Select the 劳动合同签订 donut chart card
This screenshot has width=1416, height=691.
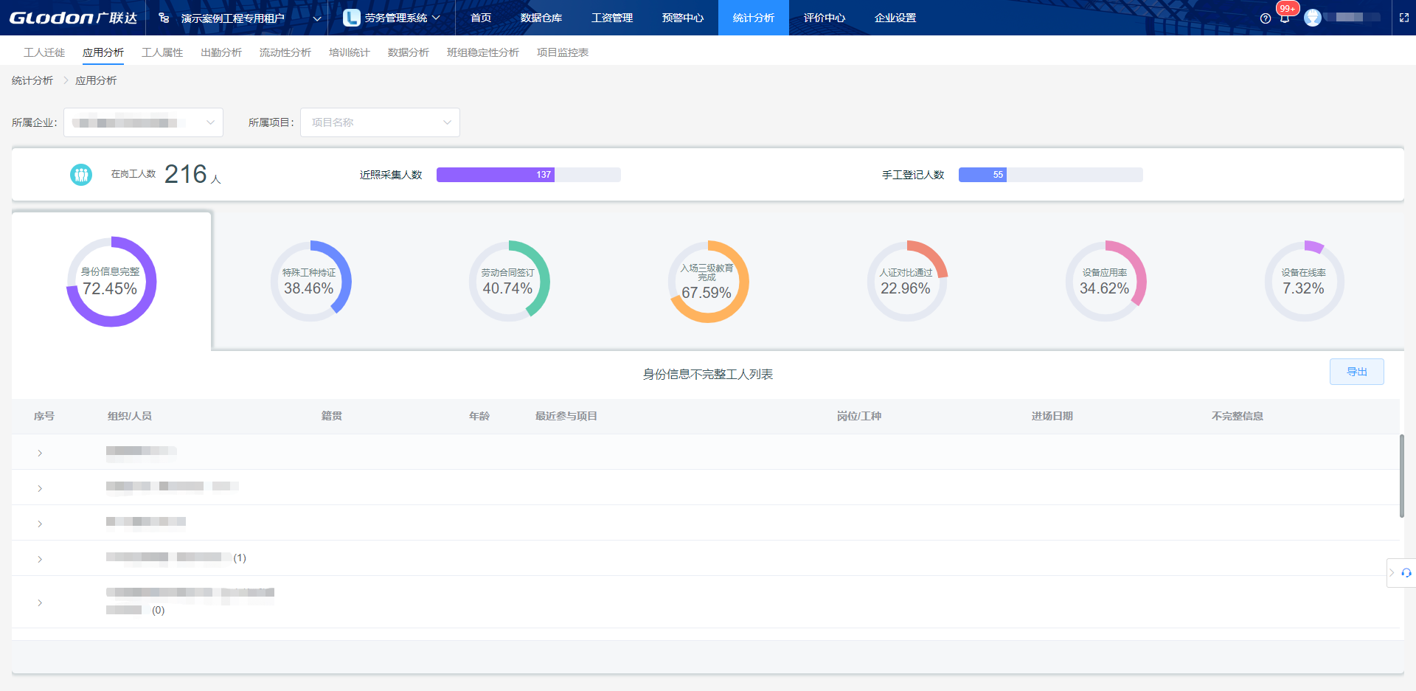click(x=509, y=281)
